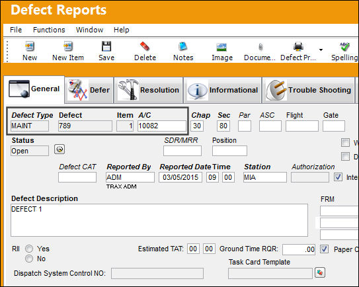Click the 'TRAX ADM' text under Reported By
The height and width of the screenshot is (287, 359).
(122, 186)
